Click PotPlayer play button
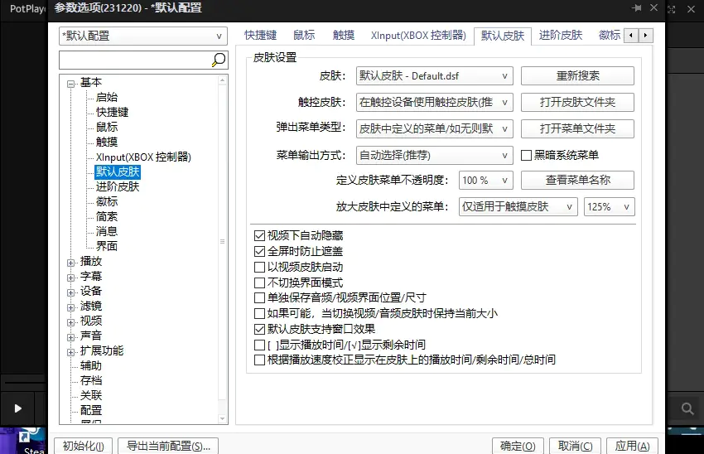The height and width of the screenshot is (454, 704). [17, 408]
